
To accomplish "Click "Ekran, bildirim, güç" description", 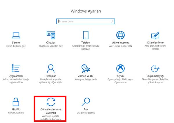I will click(x=16, y=46).
